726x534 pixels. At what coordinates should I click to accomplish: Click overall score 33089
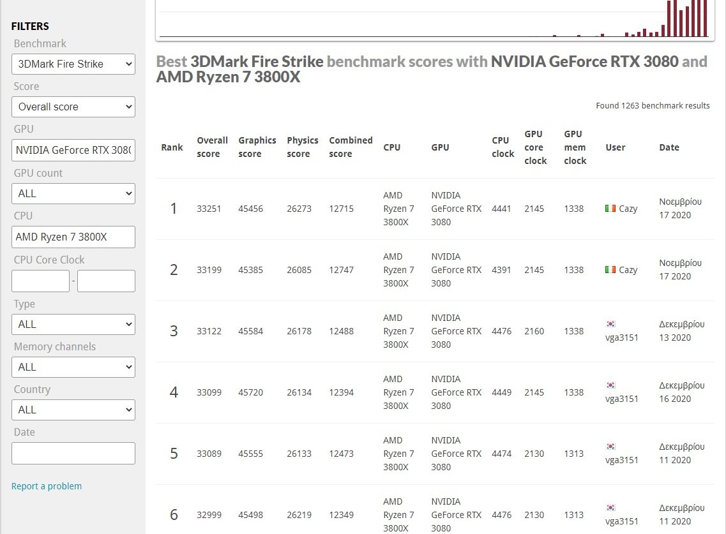point(209,454)
